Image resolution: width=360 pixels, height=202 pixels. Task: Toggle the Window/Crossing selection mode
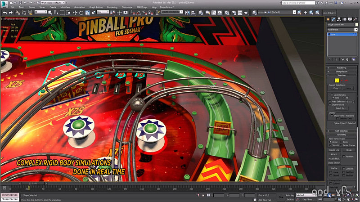click(x=68, y=13)
